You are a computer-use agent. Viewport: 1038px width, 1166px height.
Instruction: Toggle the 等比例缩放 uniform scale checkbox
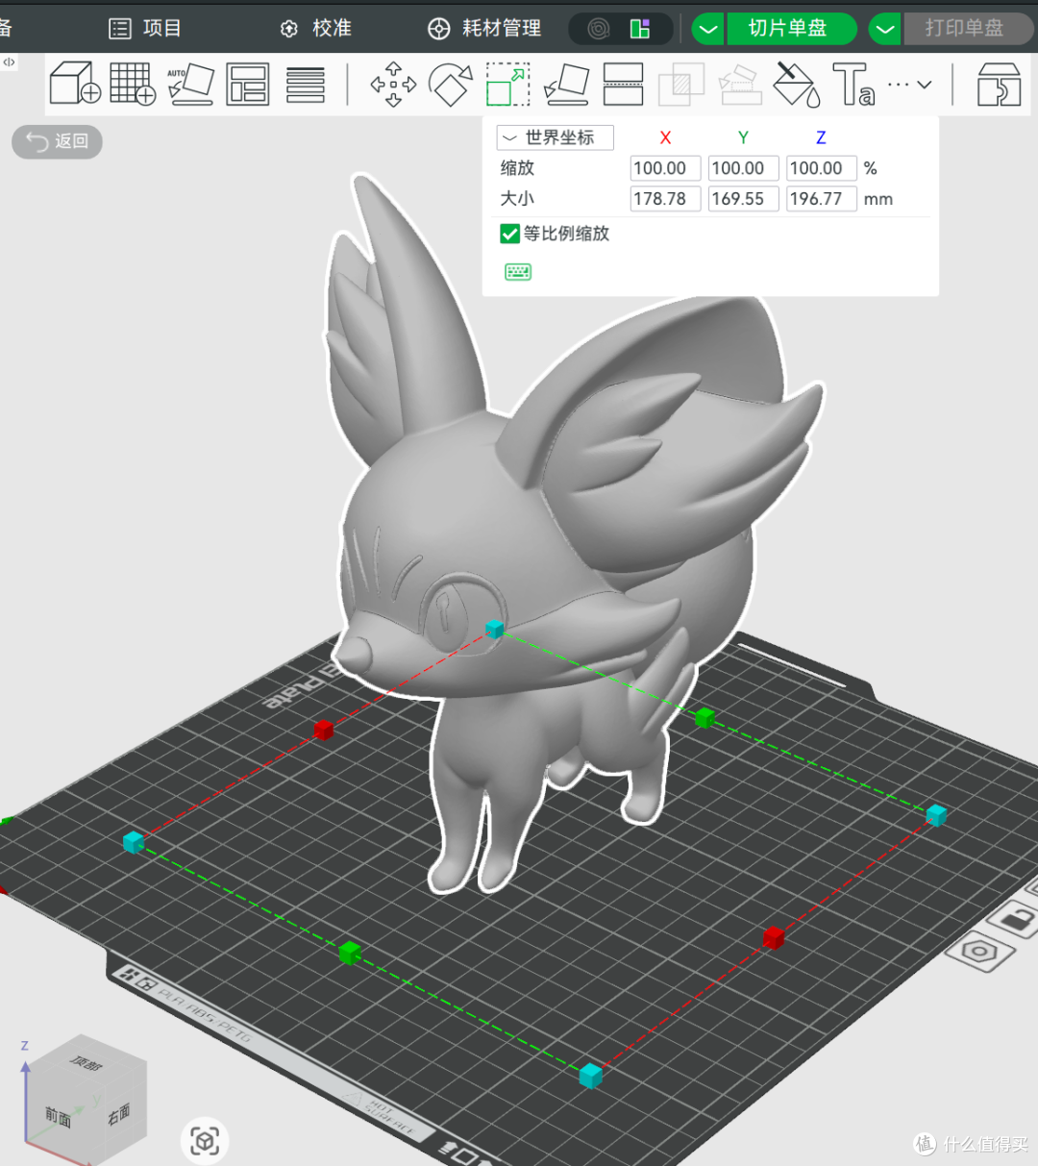coord(510,234)
